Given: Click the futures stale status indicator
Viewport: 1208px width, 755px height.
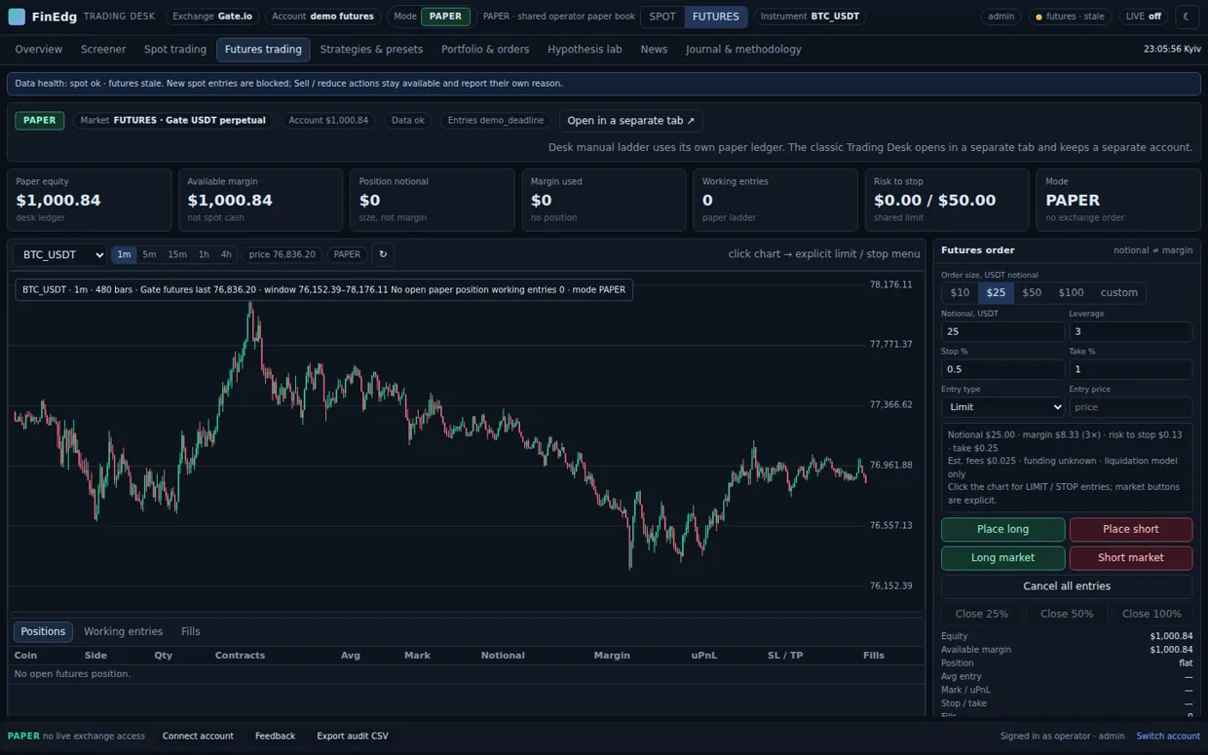Looking at the screenshot, I should 1072,17.
